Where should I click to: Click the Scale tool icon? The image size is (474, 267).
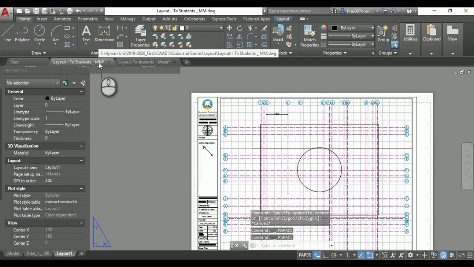pos(240,45)
